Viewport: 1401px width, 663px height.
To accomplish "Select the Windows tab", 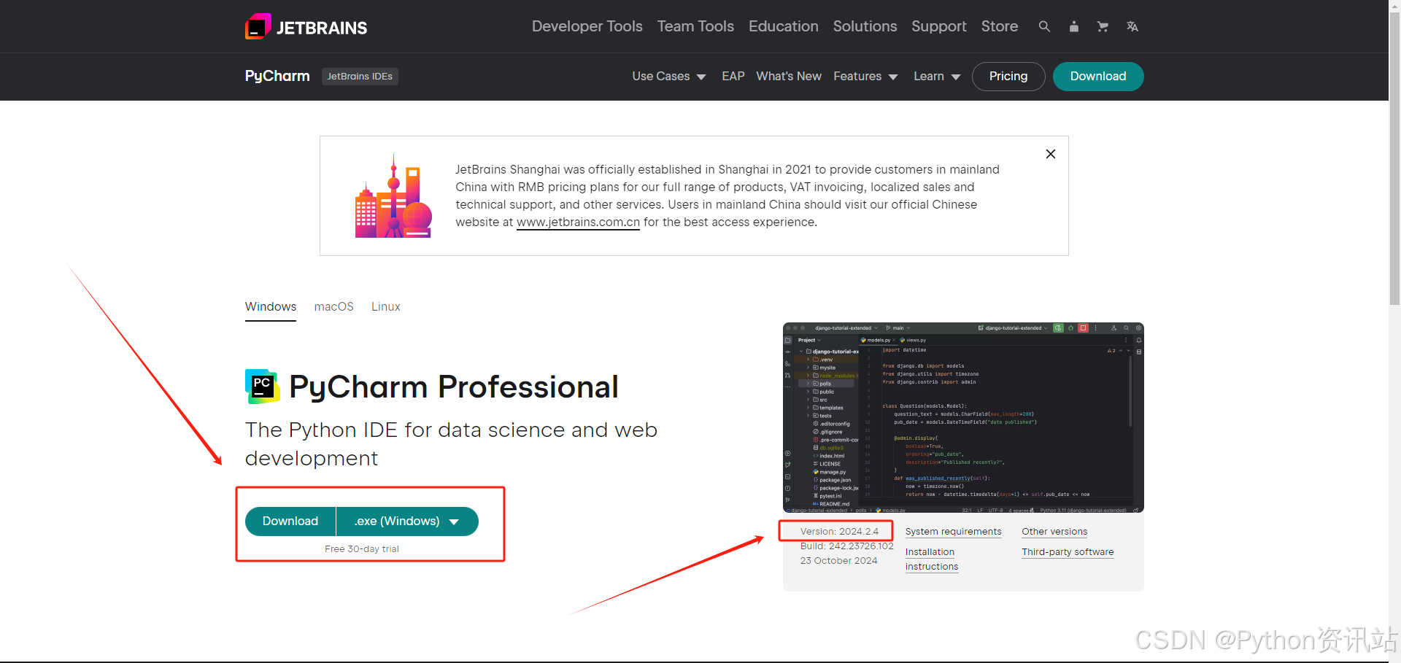I will tap(271, 307).
